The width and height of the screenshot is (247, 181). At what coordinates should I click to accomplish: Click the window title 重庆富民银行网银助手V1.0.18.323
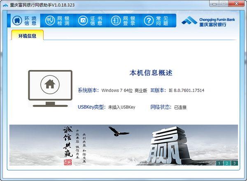42,5
